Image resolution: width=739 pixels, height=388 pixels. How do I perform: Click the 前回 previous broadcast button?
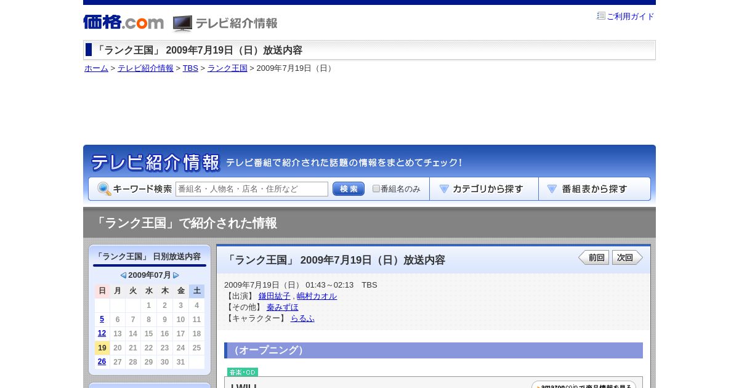click(x=594, y=257)
